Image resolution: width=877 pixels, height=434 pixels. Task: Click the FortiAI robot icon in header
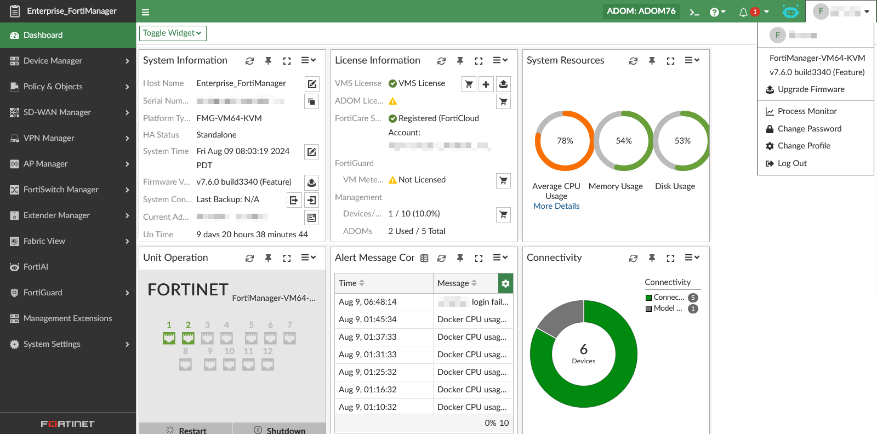pos(790,12)
